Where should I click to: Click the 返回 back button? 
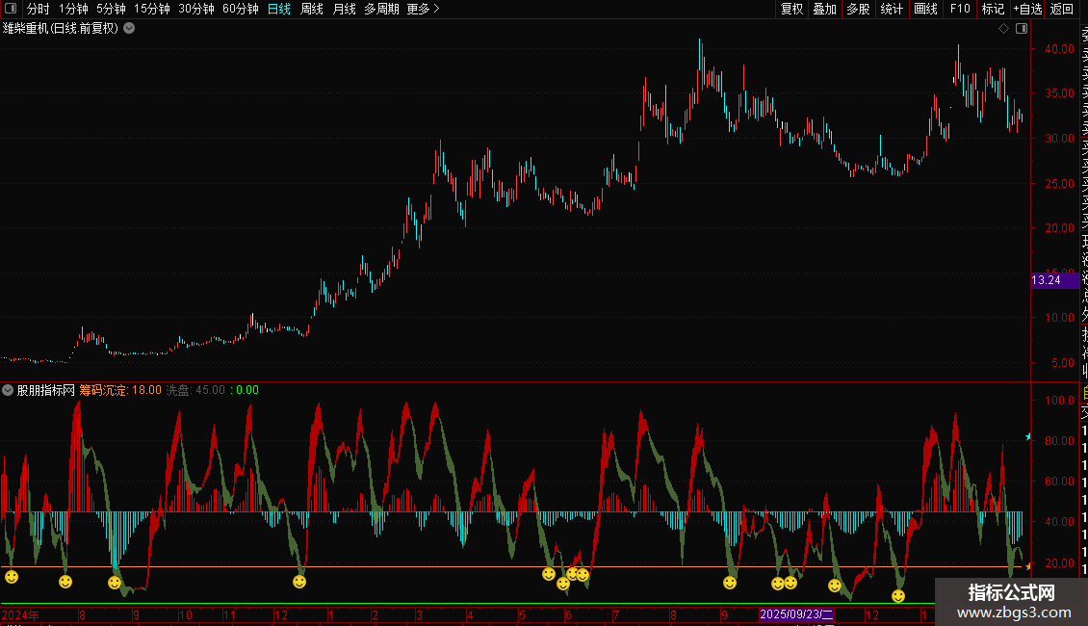[1062, 9]
